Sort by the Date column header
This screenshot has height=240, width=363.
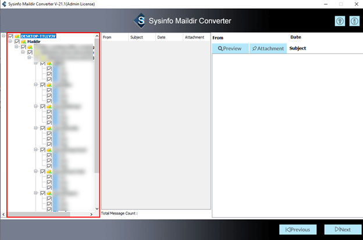pos(169,37)
